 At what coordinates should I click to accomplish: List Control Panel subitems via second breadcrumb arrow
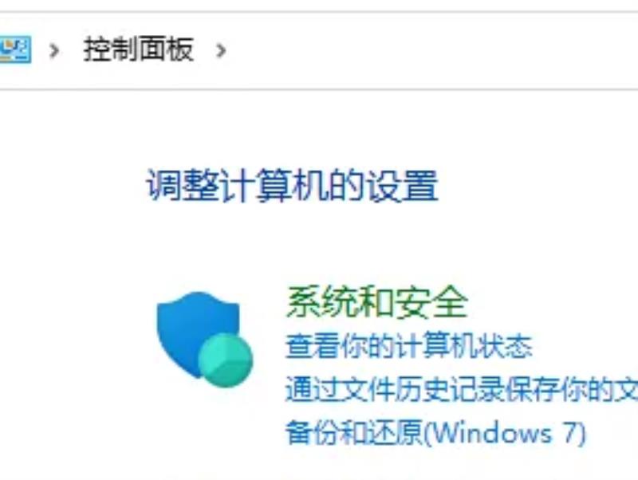[221, 50]
